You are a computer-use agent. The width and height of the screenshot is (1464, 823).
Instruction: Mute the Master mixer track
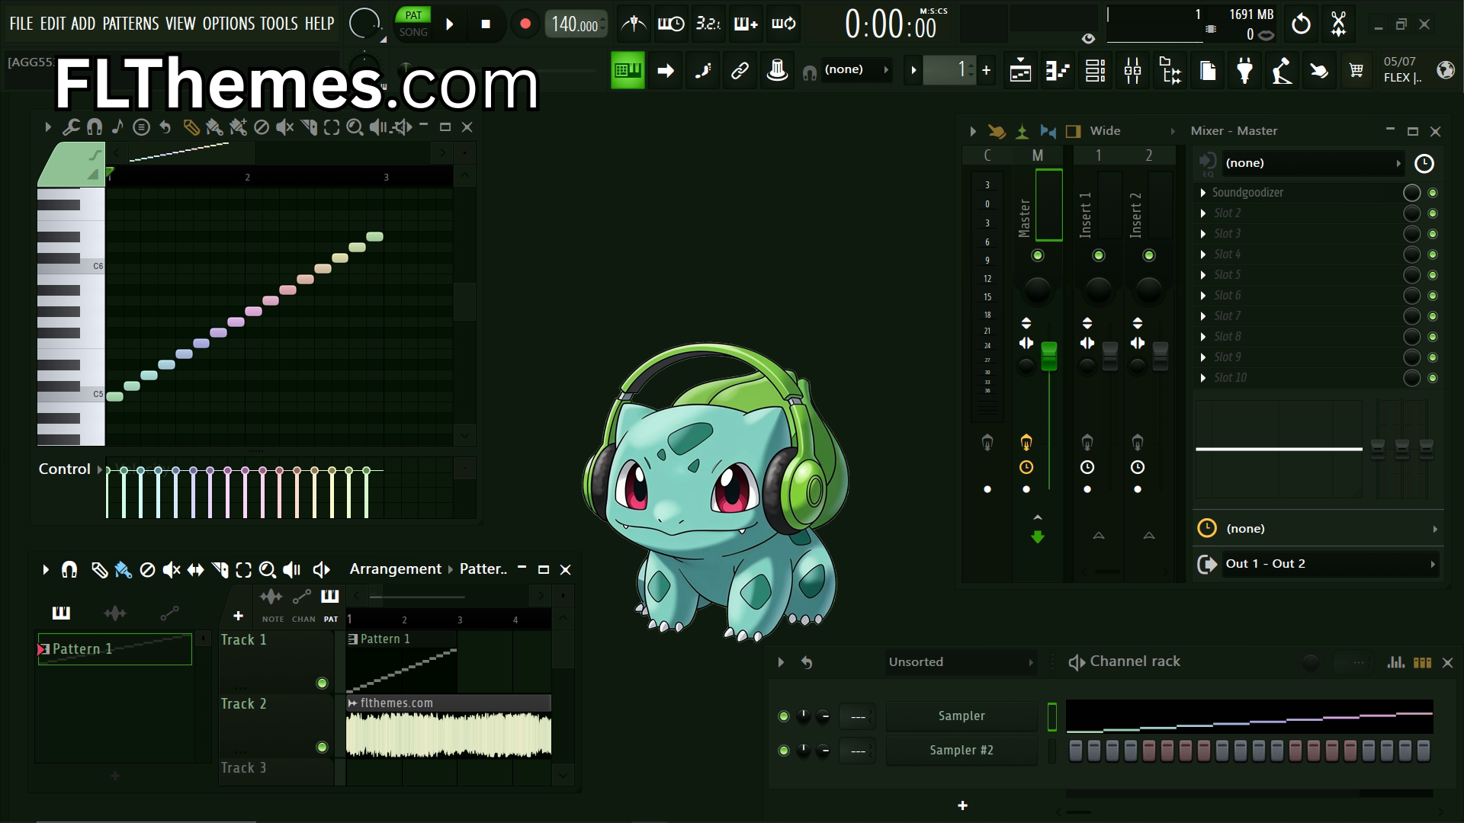pyautogui.click(x=1037, y=255)
